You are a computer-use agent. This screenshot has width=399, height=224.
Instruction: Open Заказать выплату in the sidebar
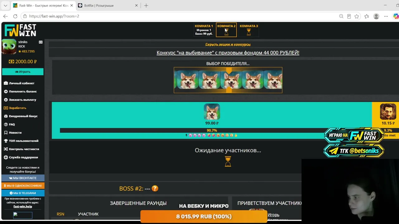[x=20, y=100]
